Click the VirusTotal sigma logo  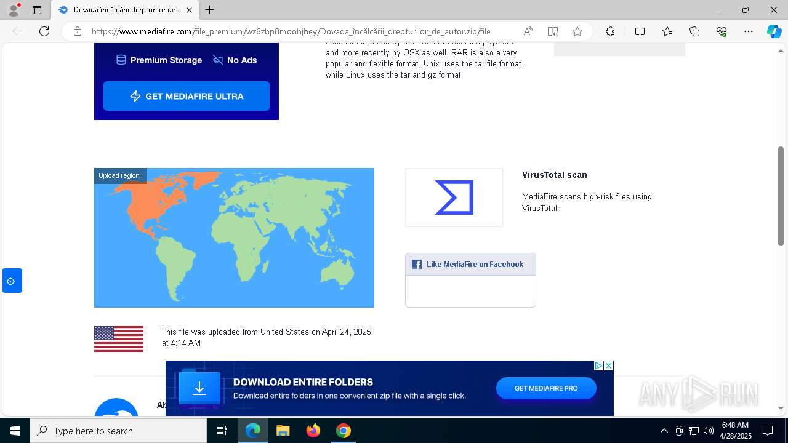point(454,198)
